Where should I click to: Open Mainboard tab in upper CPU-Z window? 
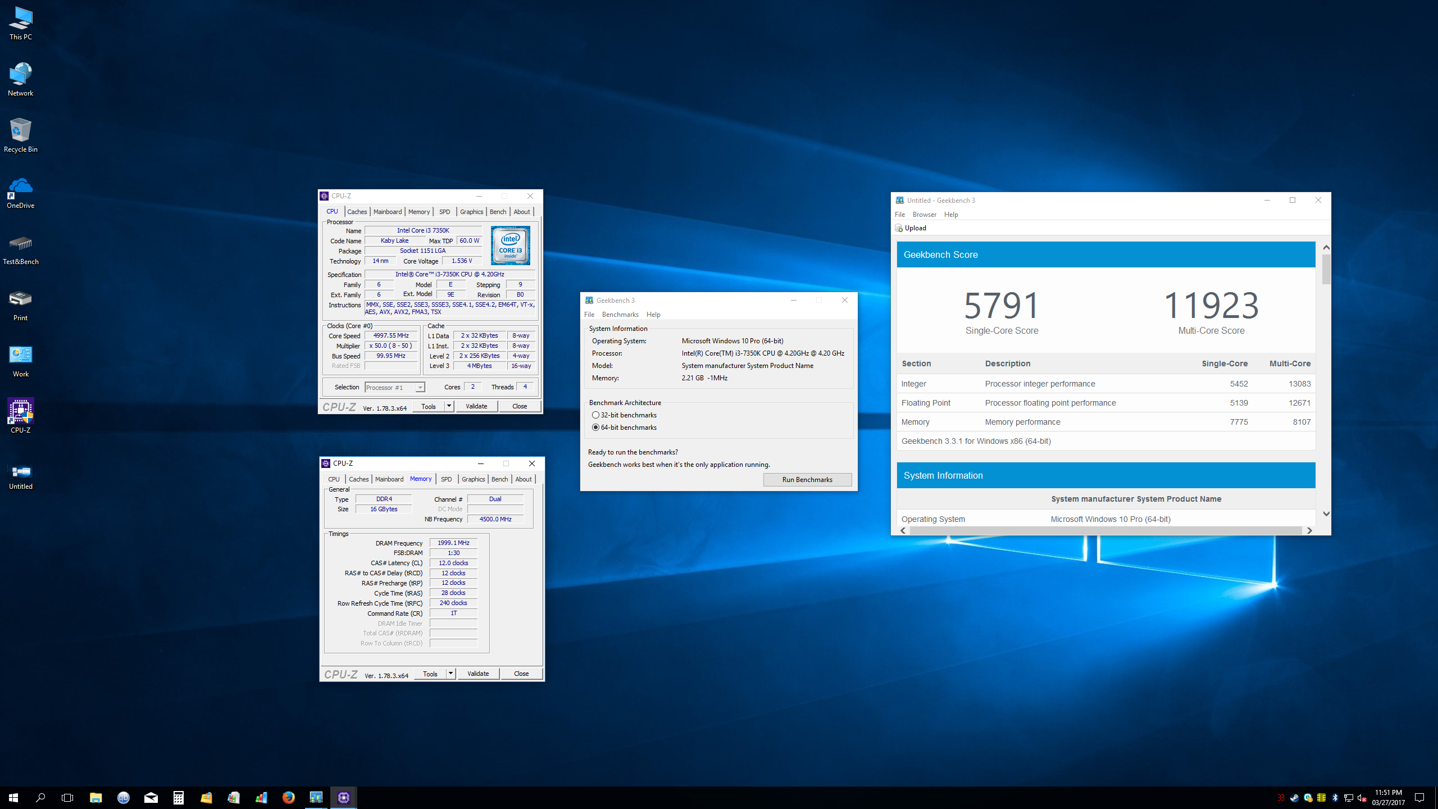[388, 212]
